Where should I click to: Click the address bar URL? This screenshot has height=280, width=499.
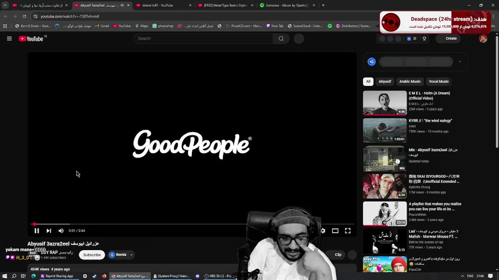tap(70, 16)
